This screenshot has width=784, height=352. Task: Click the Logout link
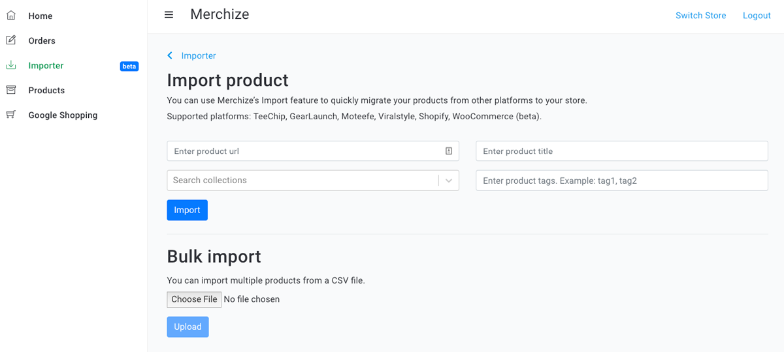point(757,16)
